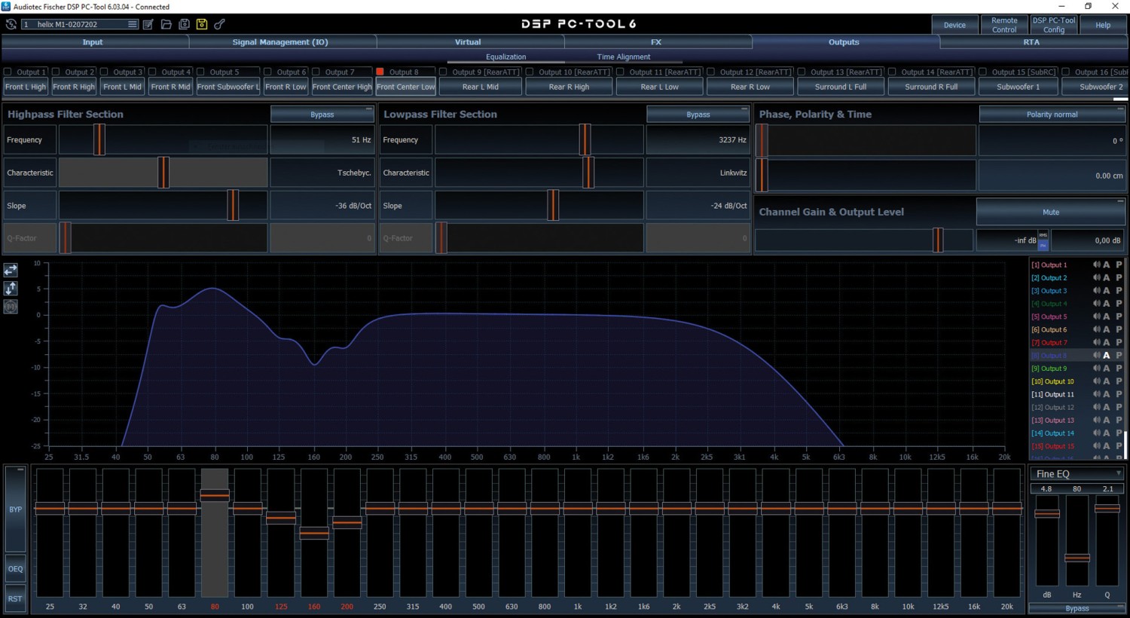Select the Front L High channel button

coord(26,87)
